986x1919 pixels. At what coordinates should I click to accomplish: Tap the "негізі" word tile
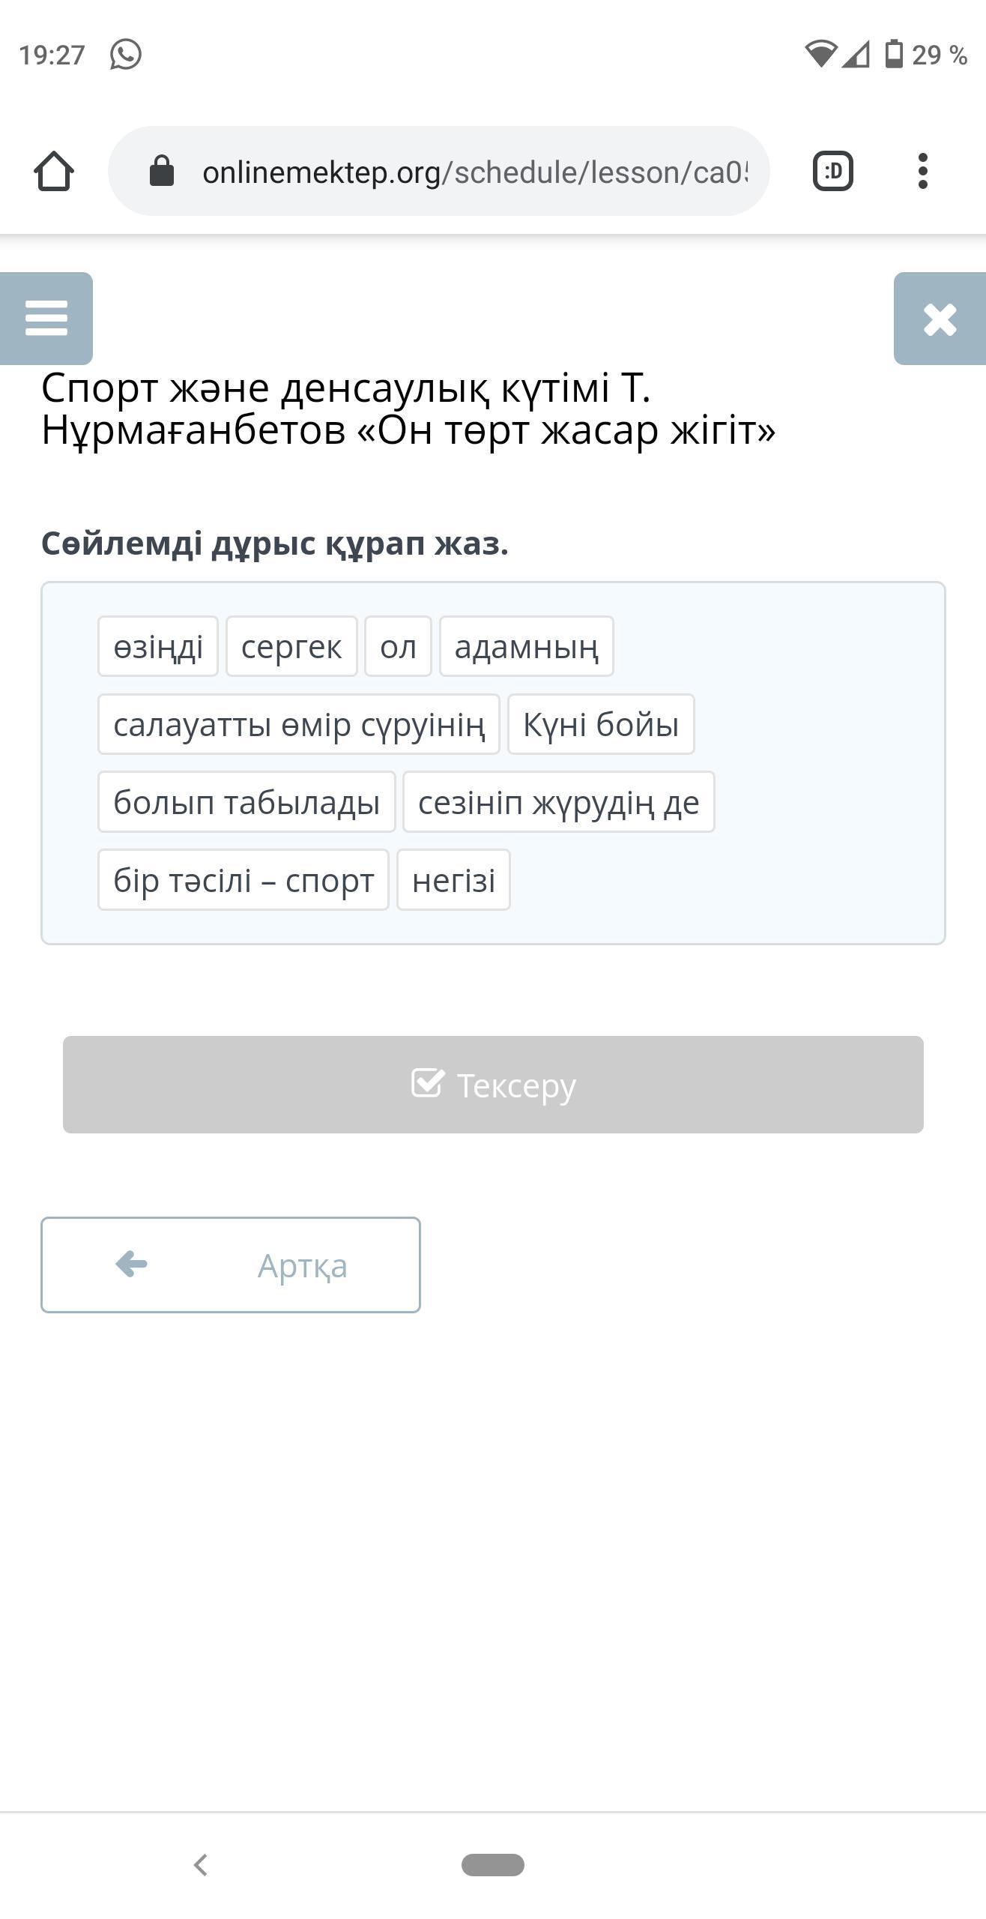point(453,880)
